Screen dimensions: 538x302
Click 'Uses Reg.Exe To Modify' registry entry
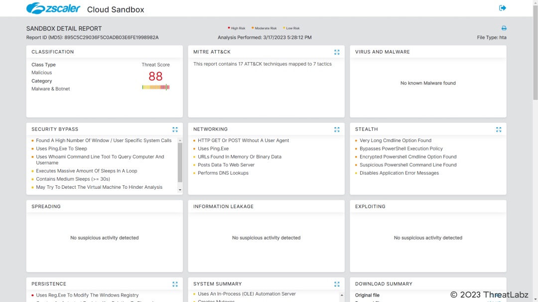87,295
